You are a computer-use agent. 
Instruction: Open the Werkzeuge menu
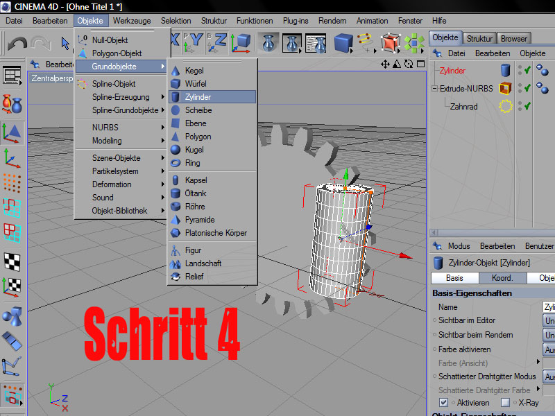132,21
